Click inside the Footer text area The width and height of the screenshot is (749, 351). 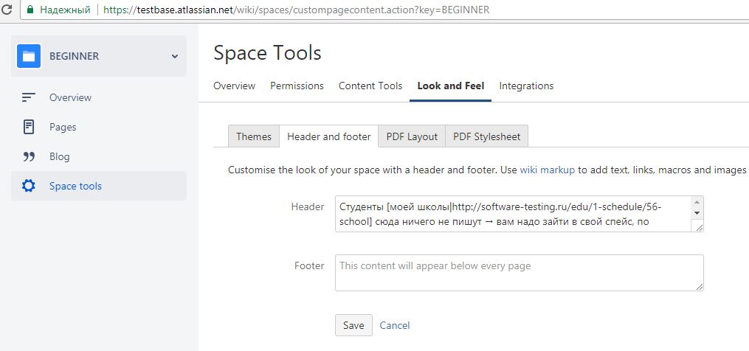(520, 273)
